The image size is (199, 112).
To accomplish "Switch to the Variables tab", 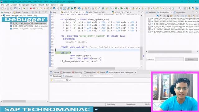I will tap(151, 12).
